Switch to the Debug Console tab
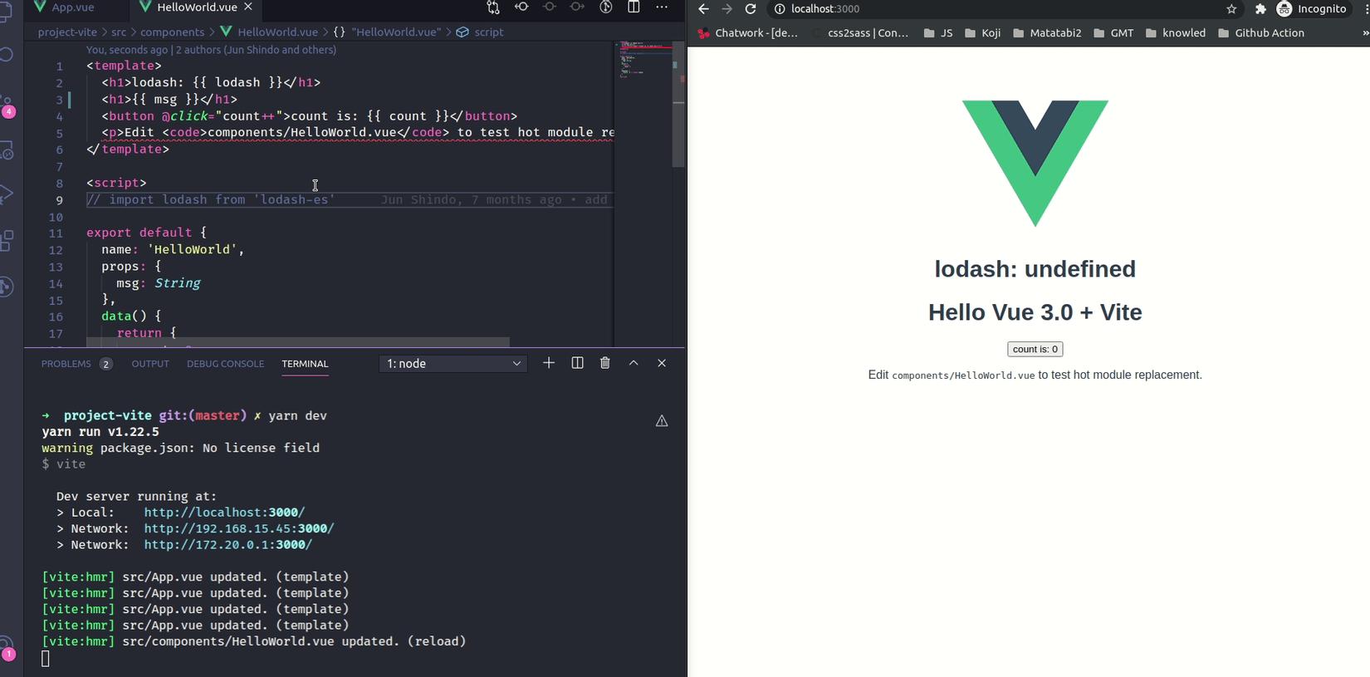The image size is (1370, 677). (225, 364)
